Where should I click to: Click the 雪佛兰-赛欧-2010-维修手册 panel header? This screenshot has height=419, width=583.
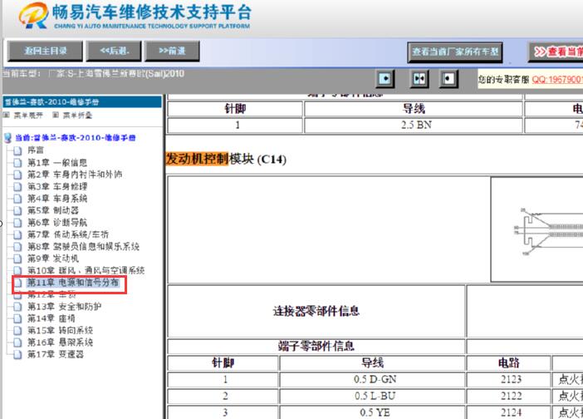(82, 102)
